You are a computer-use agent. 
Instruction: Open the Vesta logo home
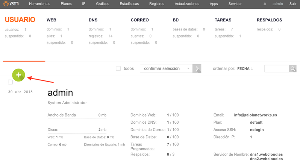click(11, 4)
